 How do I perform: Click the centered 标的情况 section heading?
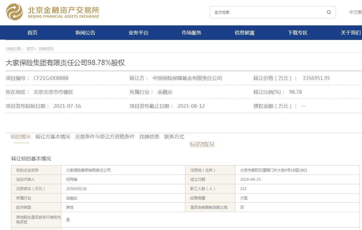(202, 145)
